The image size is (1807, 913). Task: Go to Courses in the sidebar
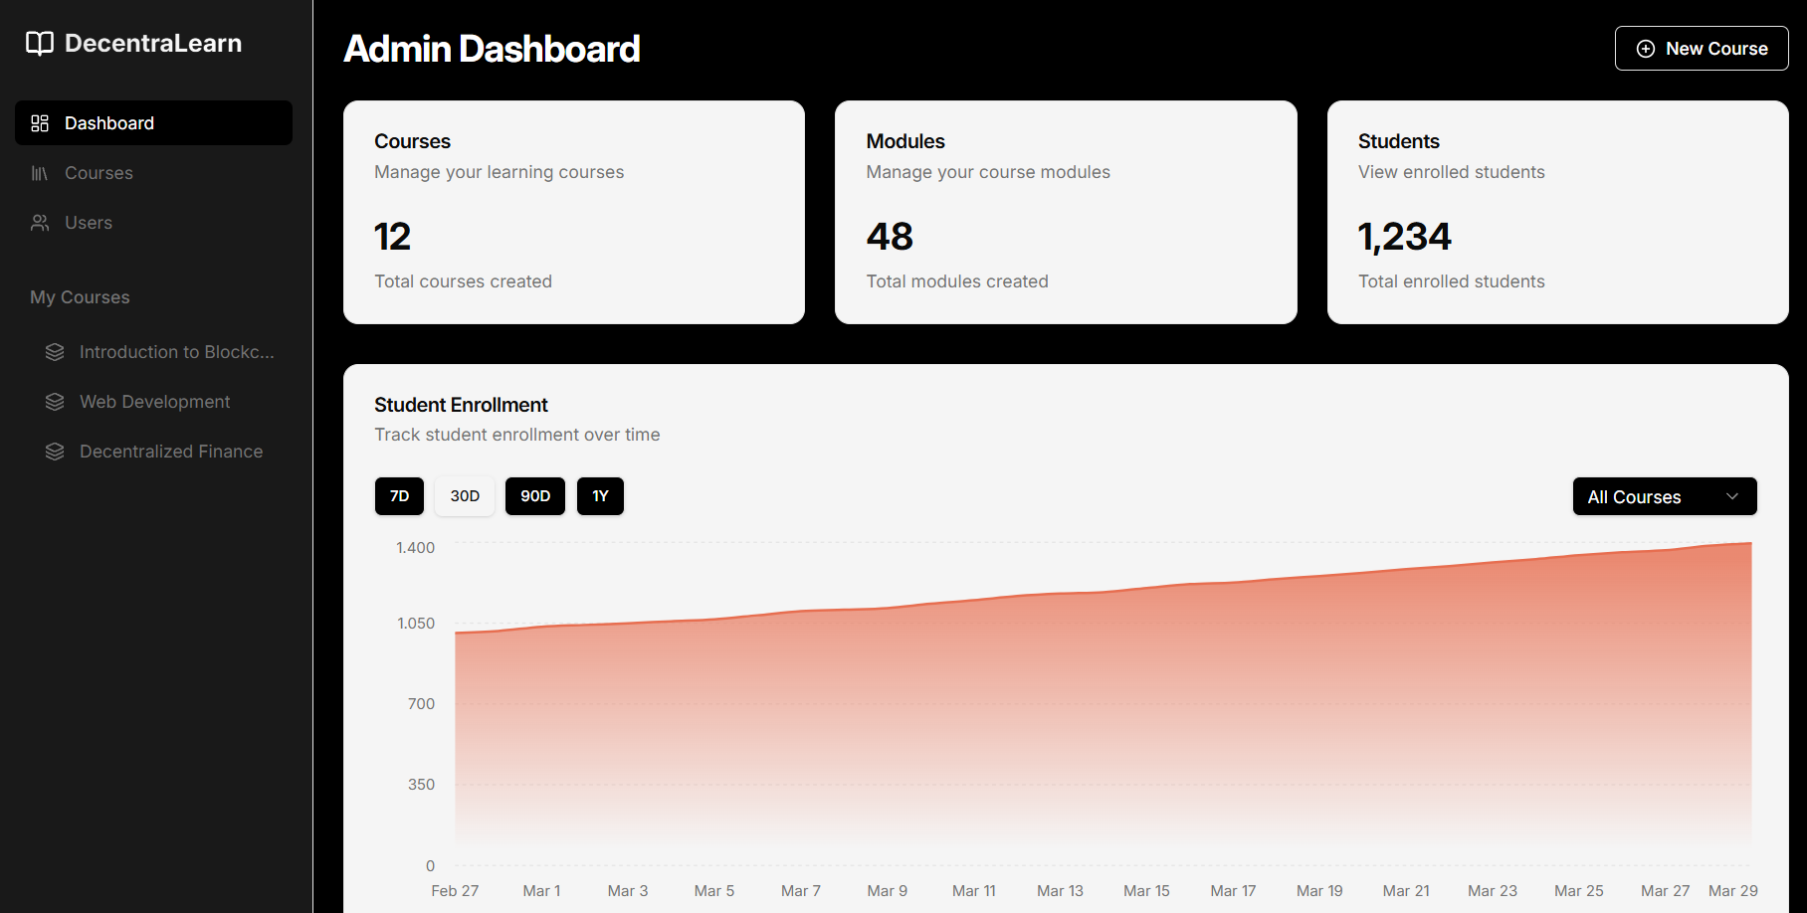point(153,173)
